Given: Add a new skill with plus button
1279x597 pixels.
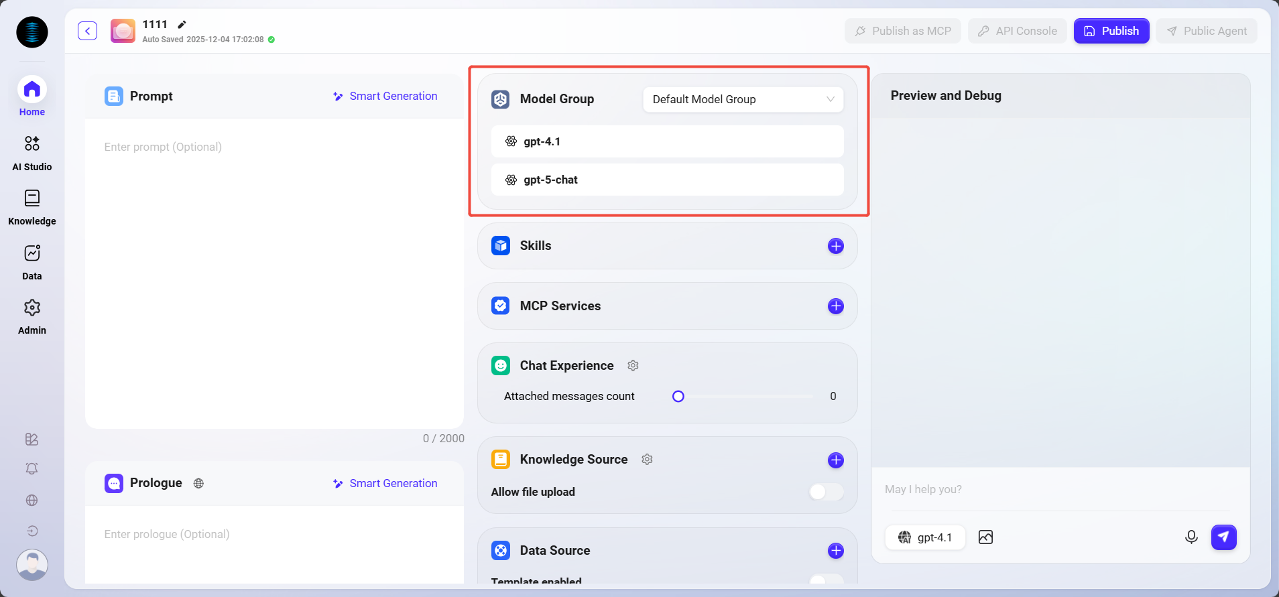Looking at the screenshot, I should (835, 246).
